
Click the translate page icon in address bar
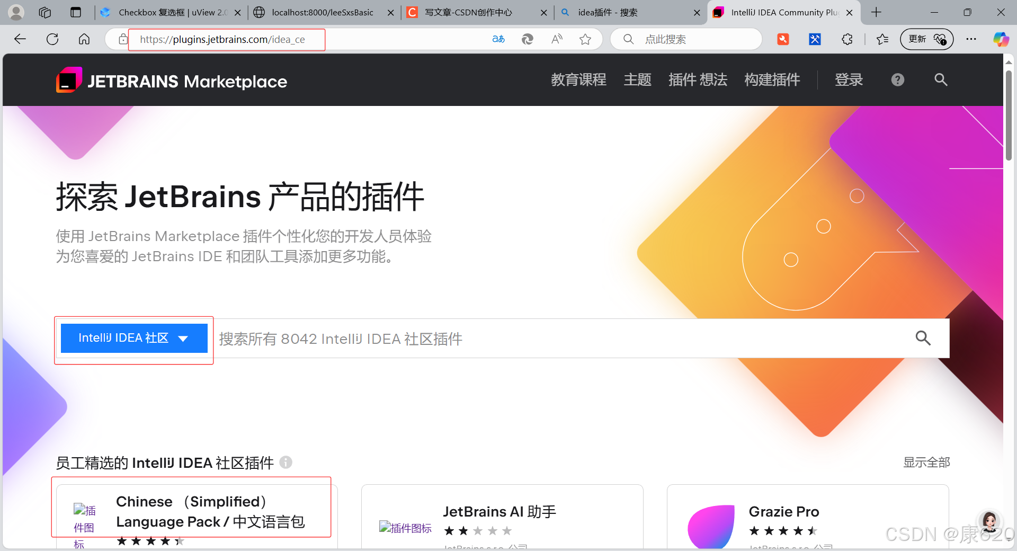[498, 39]
